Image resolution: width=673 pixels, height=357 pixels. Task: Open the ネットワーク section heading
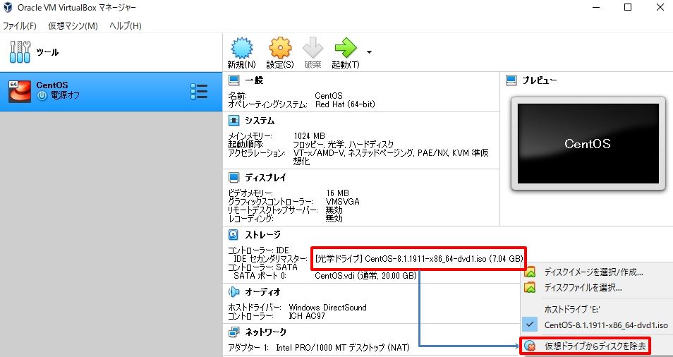(265, 332)
